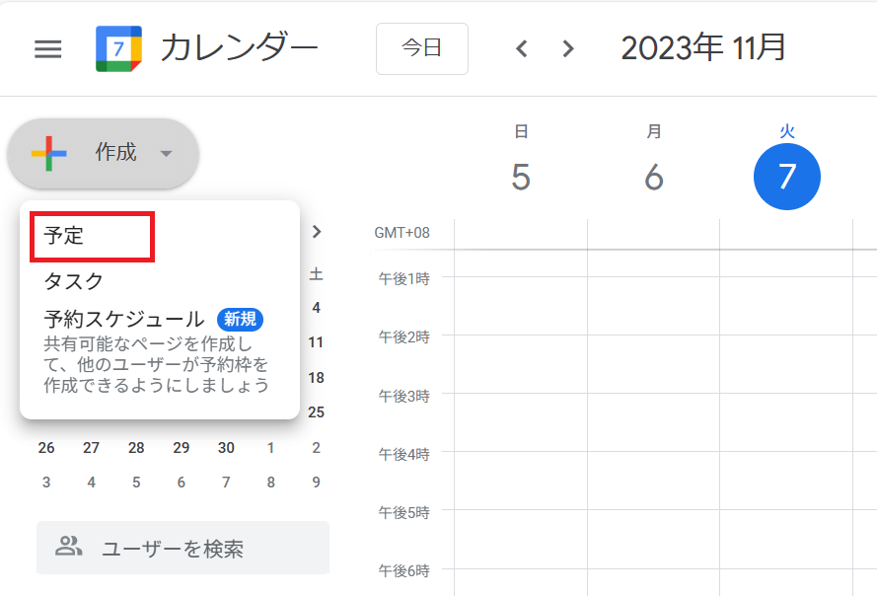Expand the 作成 dropdown arrow
This screenshot has width=877, height=596.
click(166, 154)
